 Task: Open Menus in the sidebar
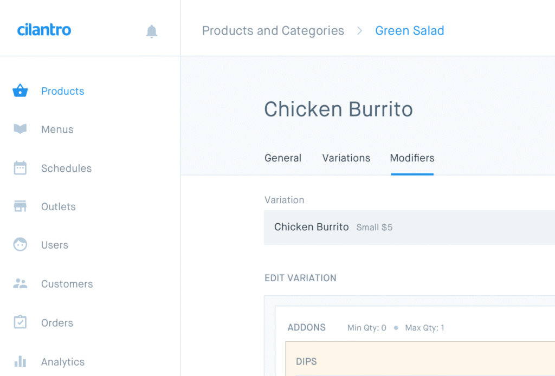57,129
